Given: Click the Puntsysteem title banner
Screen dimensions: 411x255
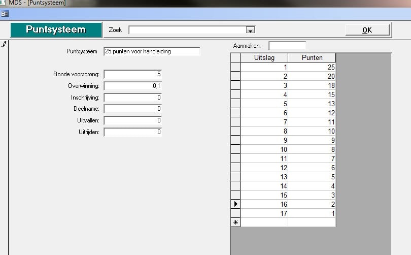Looking at the screenshot, I should tap(56, 29).
